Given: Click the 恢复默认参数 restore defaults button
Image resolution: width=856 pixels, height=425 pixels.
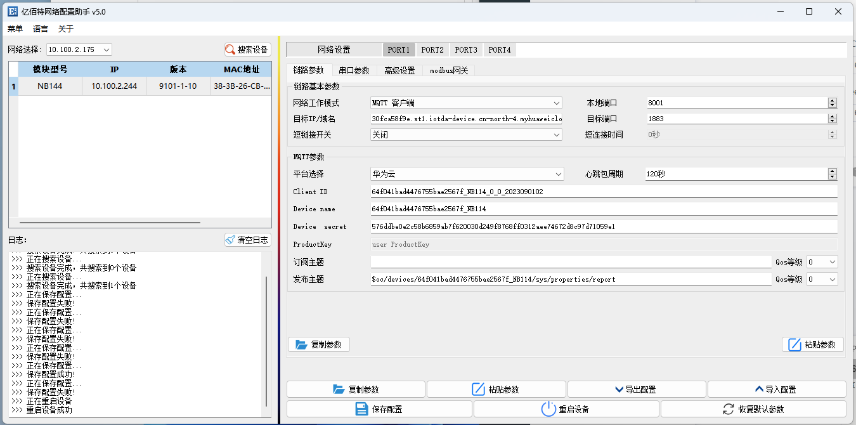Looking at the screenshot, I should 753,409.
